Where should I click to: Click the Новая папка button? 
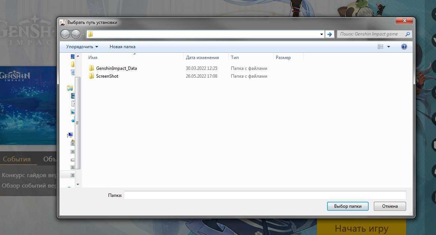tap(122, 47)
